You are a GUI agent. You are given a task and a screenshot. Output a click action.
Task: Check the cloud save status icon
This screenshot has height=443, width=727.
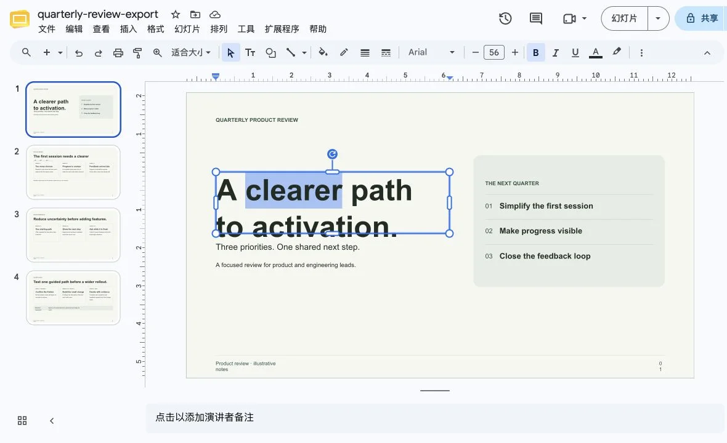pos(214,14)
